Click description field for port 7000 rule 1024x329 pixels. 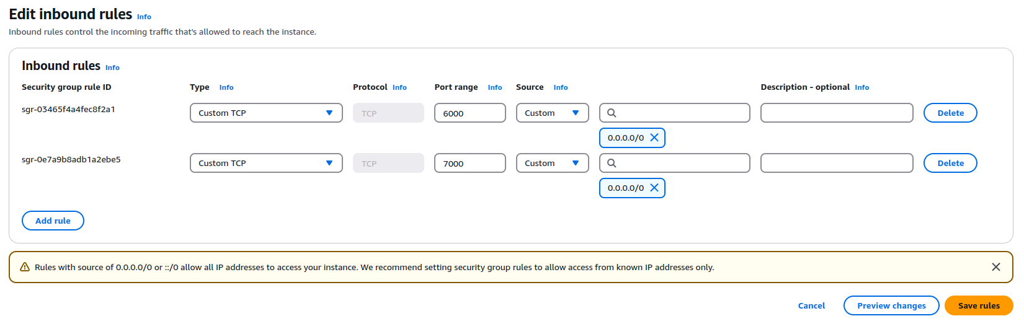[837, 163]
